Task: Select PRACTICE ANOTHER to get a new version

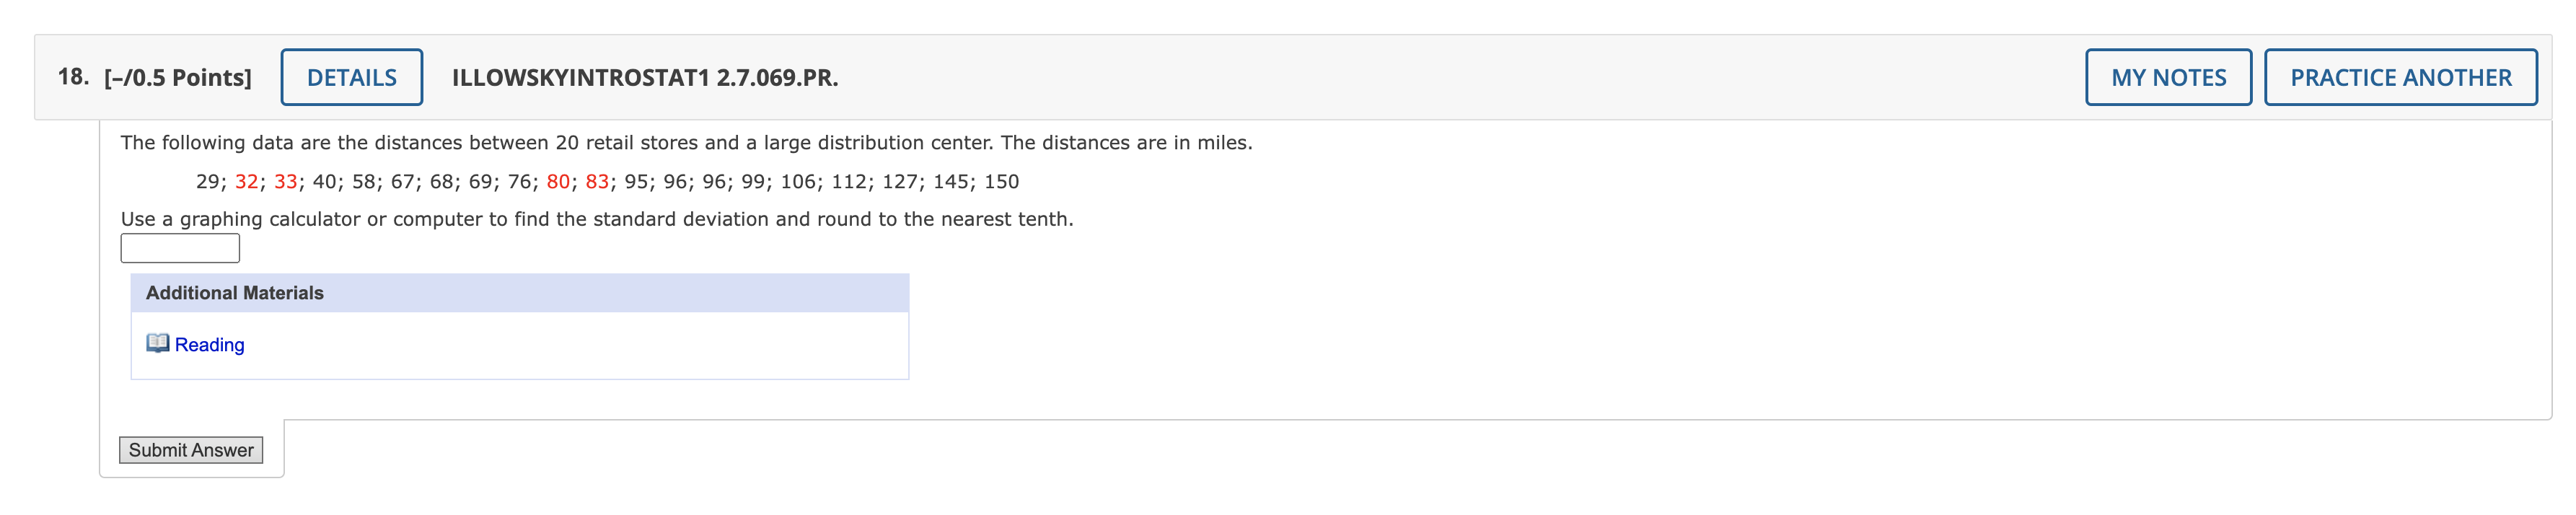Action: (2400, 77)
